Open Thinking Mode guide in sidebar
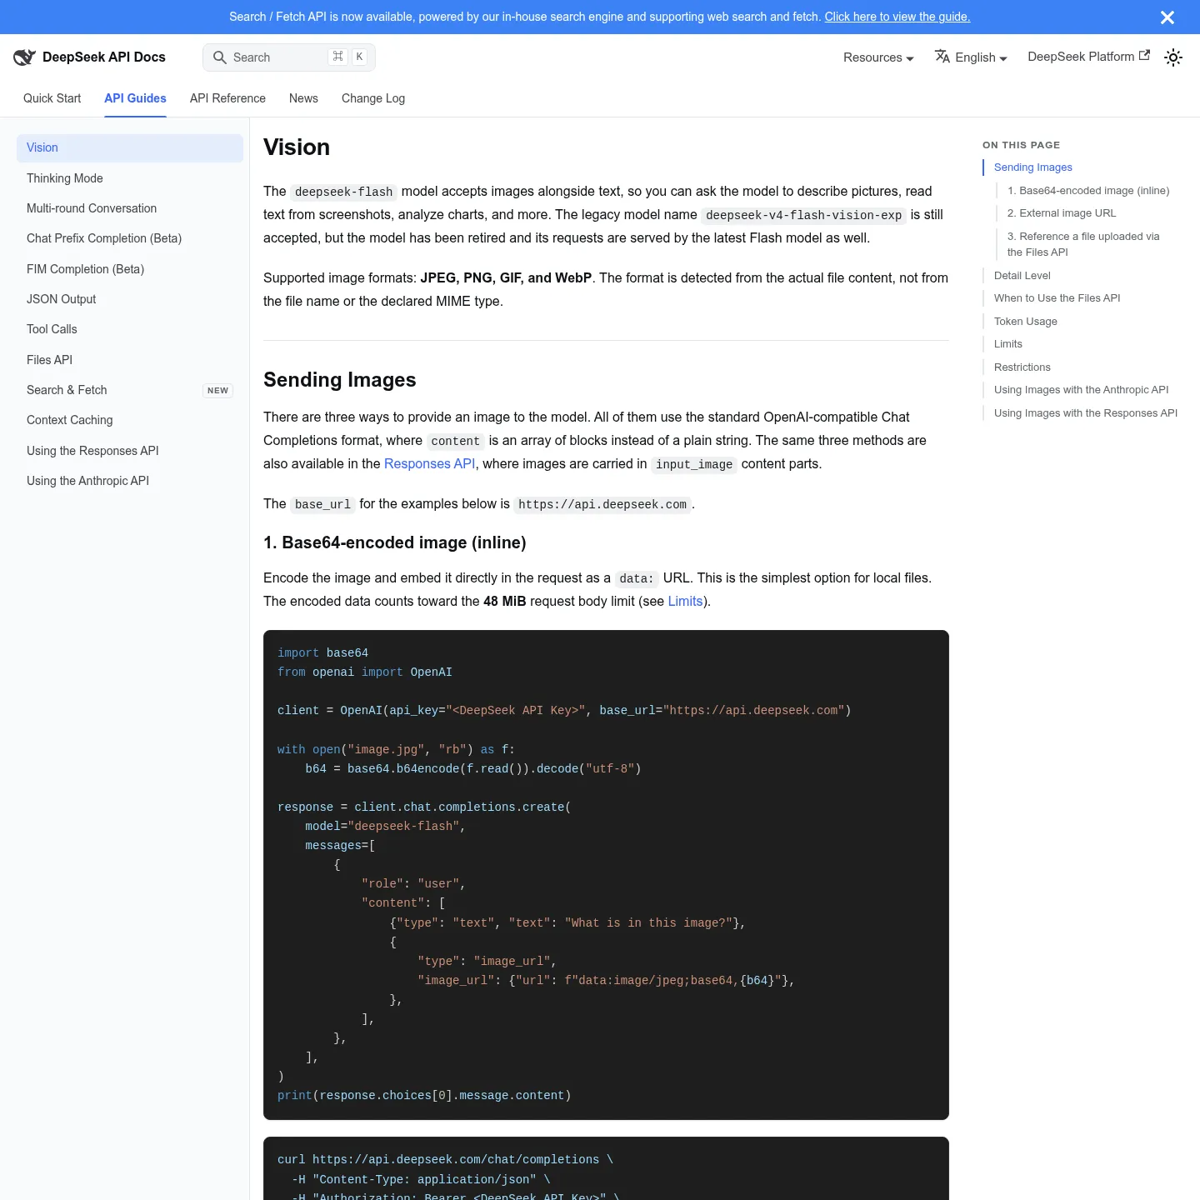Screen dimensions: 1200x1200 tap(130, 178)
